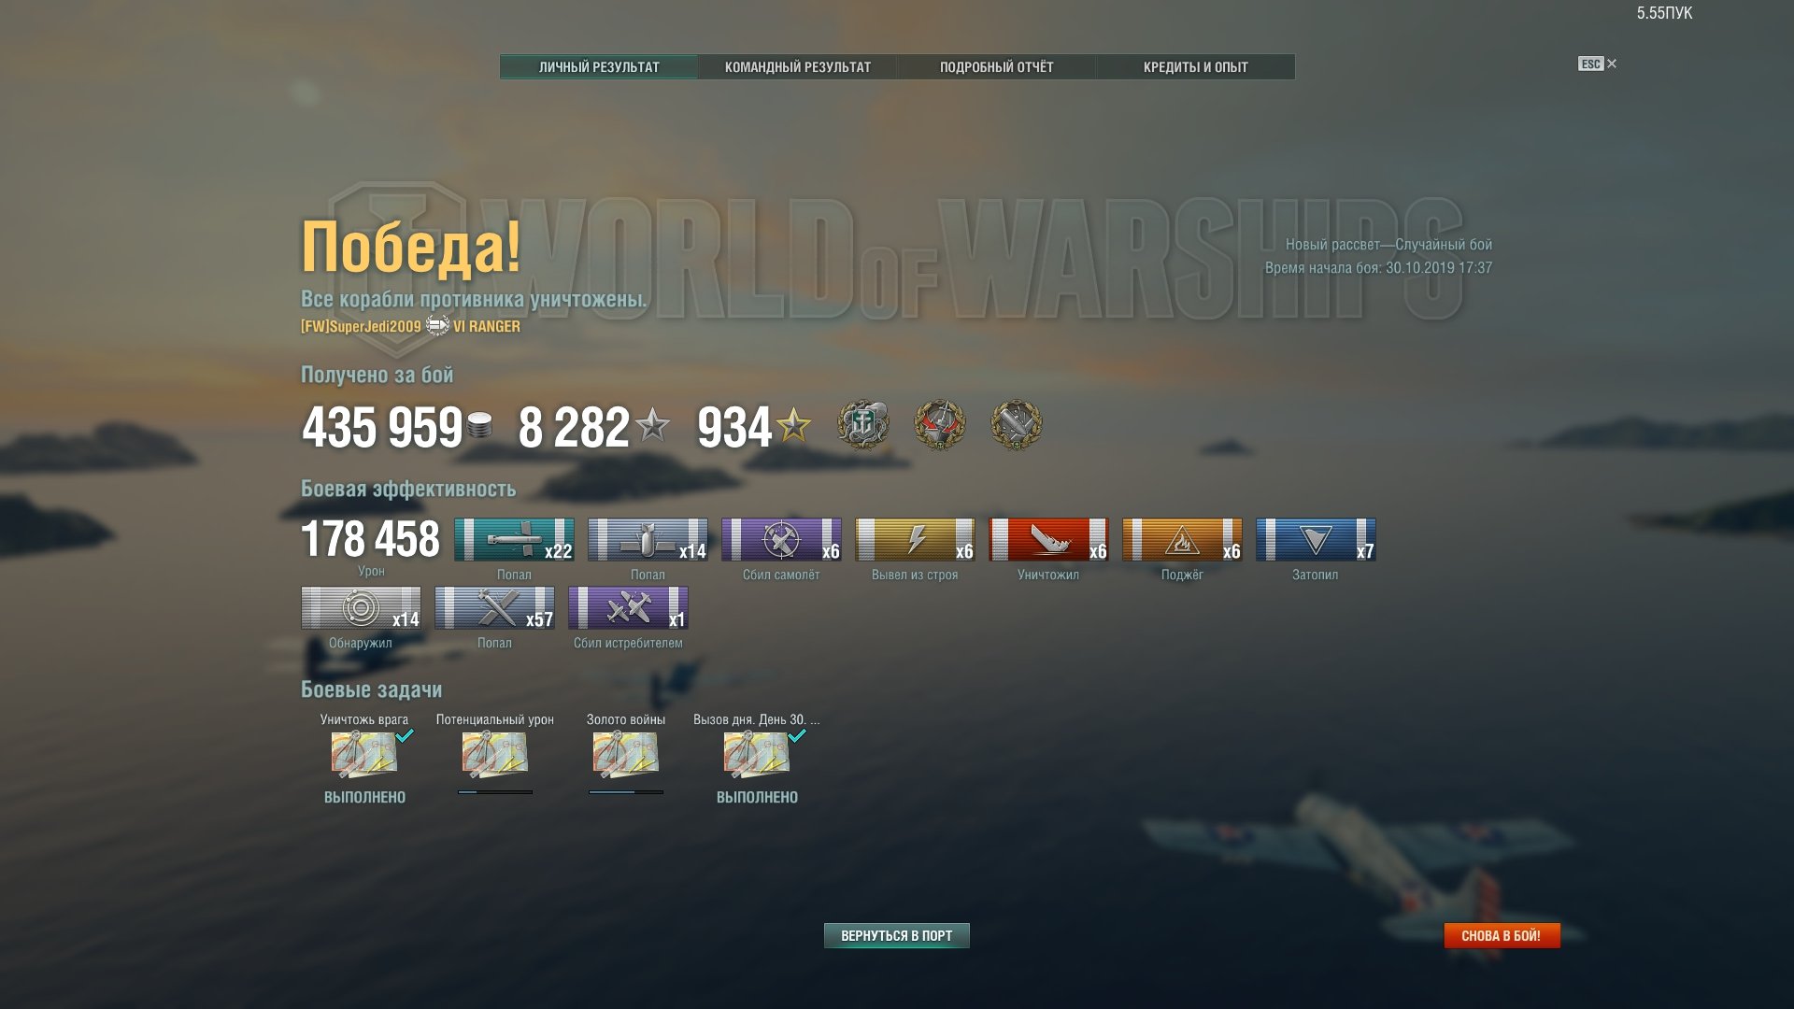Click the torpedo hits ribbon x22
The width and height of the screenshot is (1794, 1009).
514,539
